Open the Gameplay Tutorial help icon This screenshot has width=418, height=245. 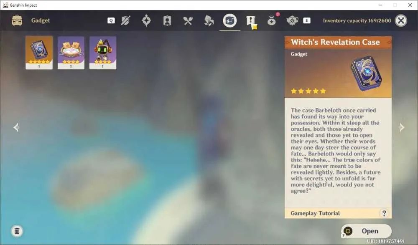[x=384, y=213]
